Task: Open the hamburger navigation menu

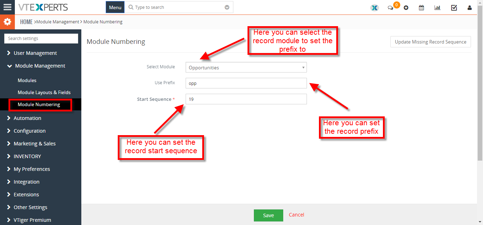Action: (7, 7)
